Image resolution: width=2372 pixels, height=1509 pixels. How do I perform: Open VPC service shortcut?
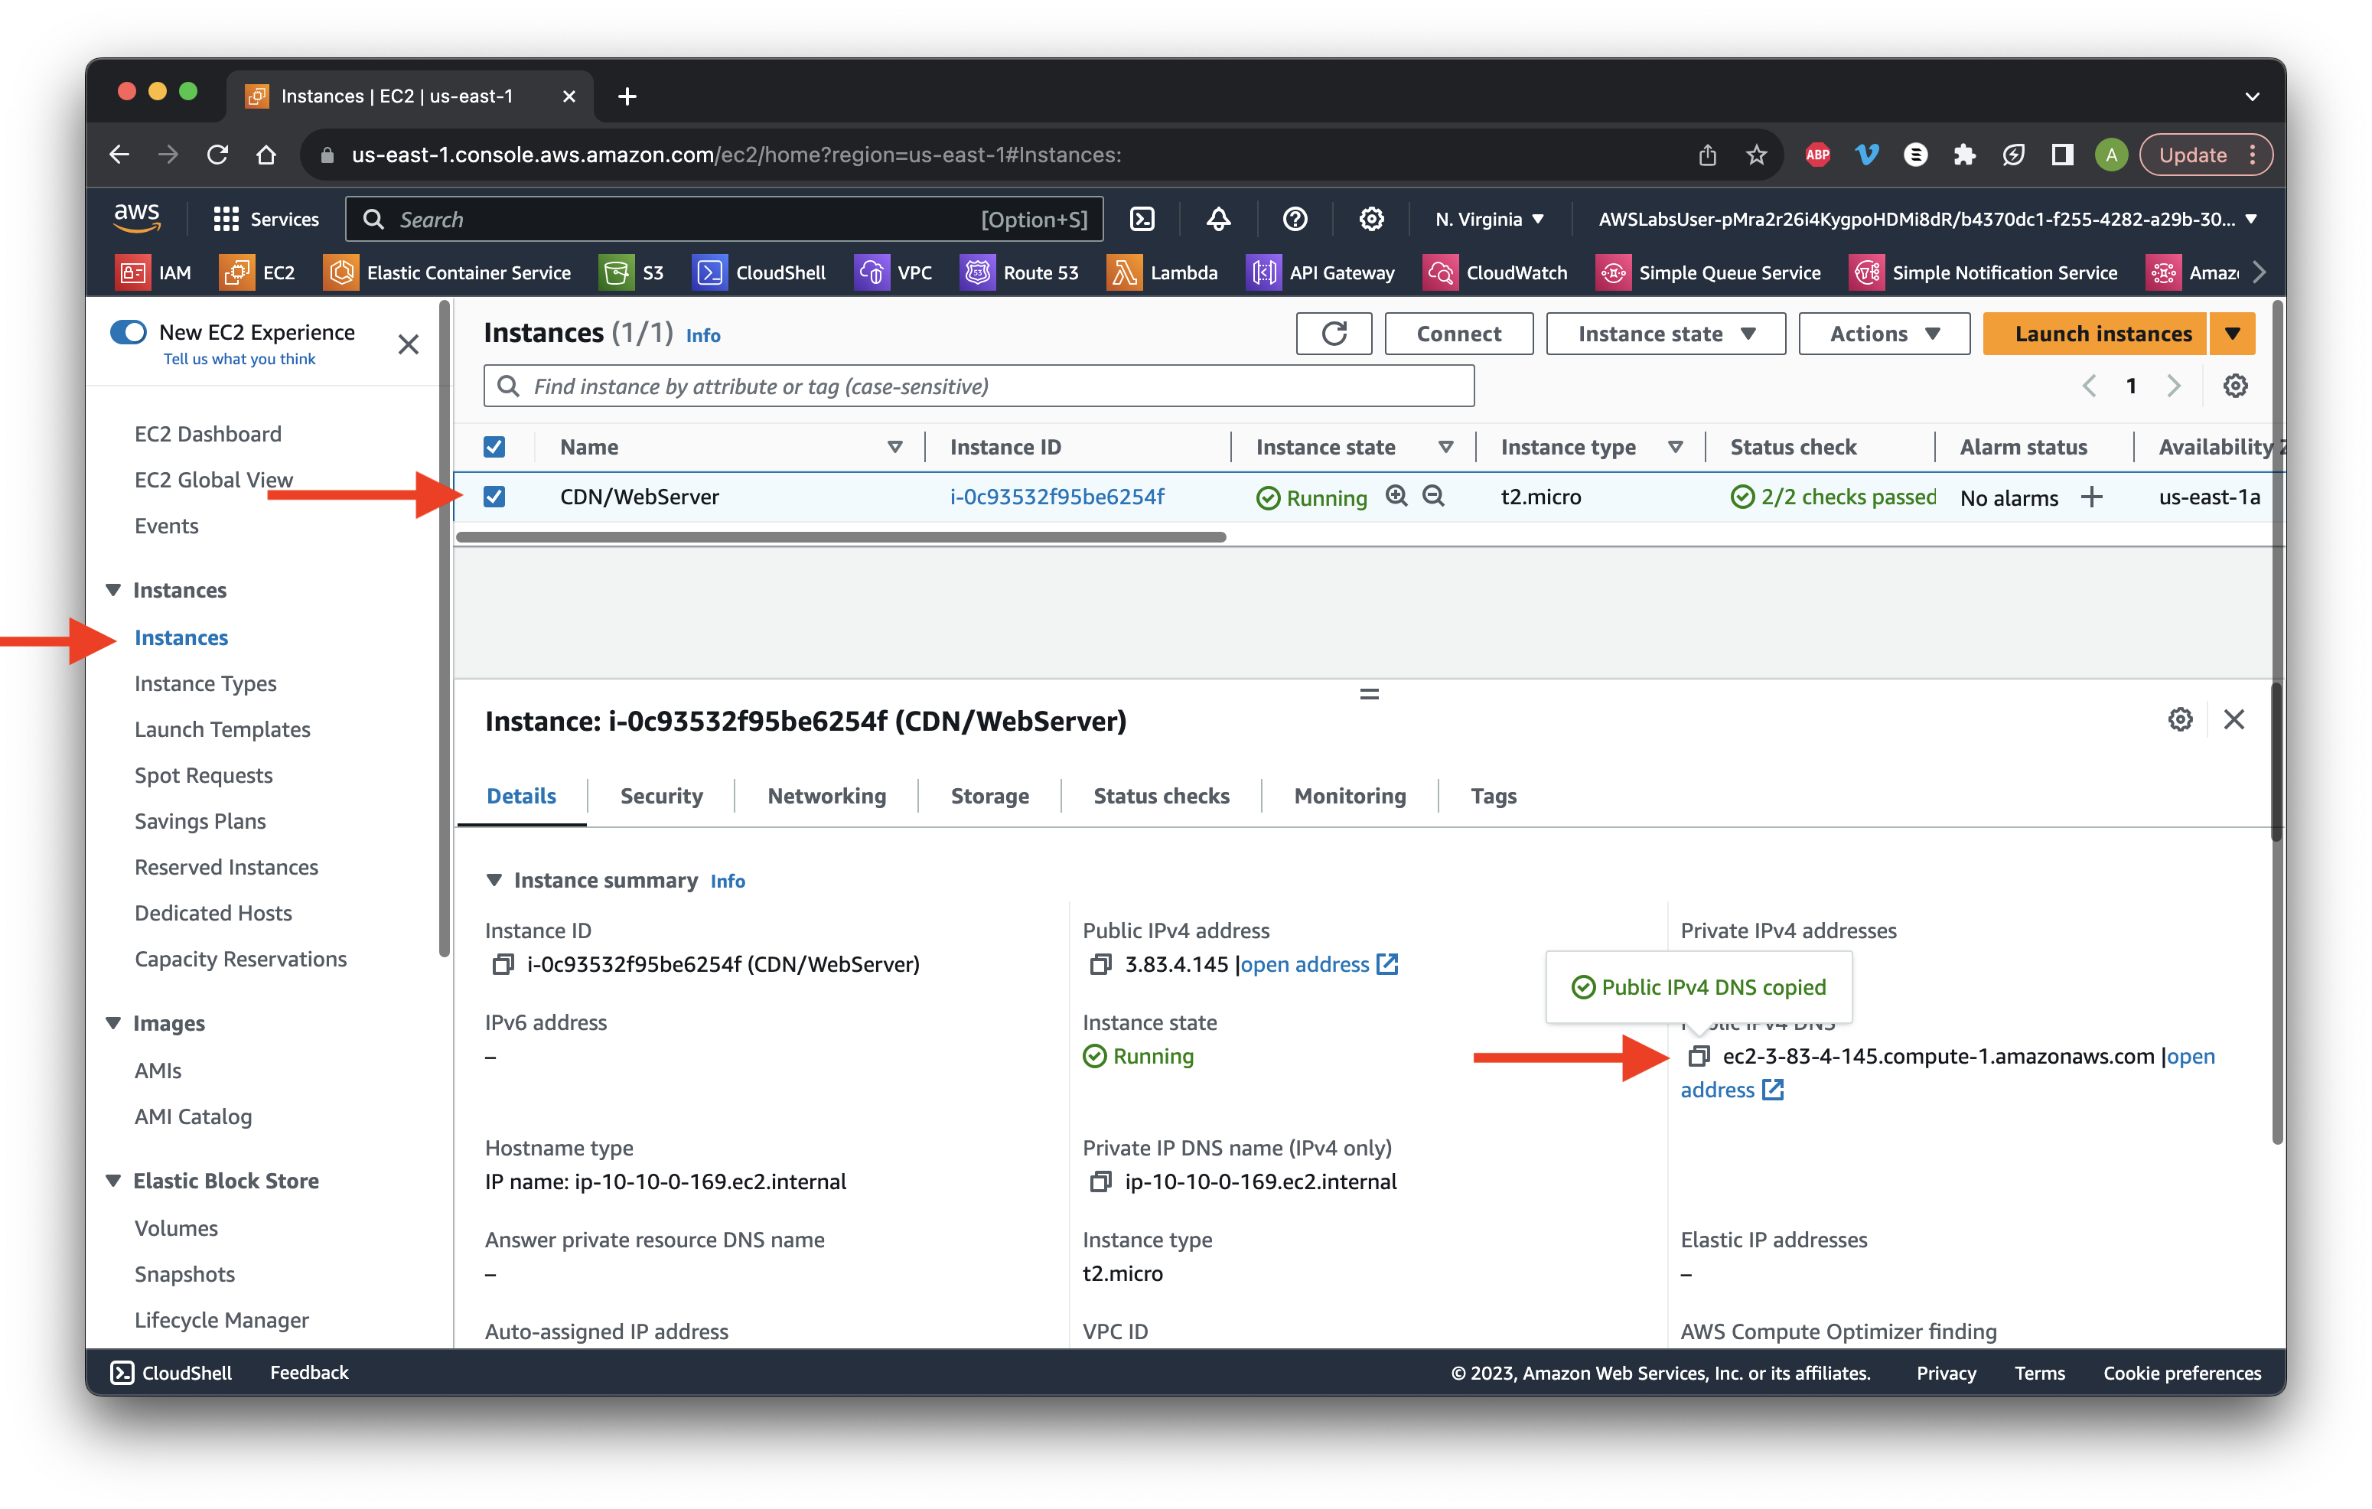(894, 273)
